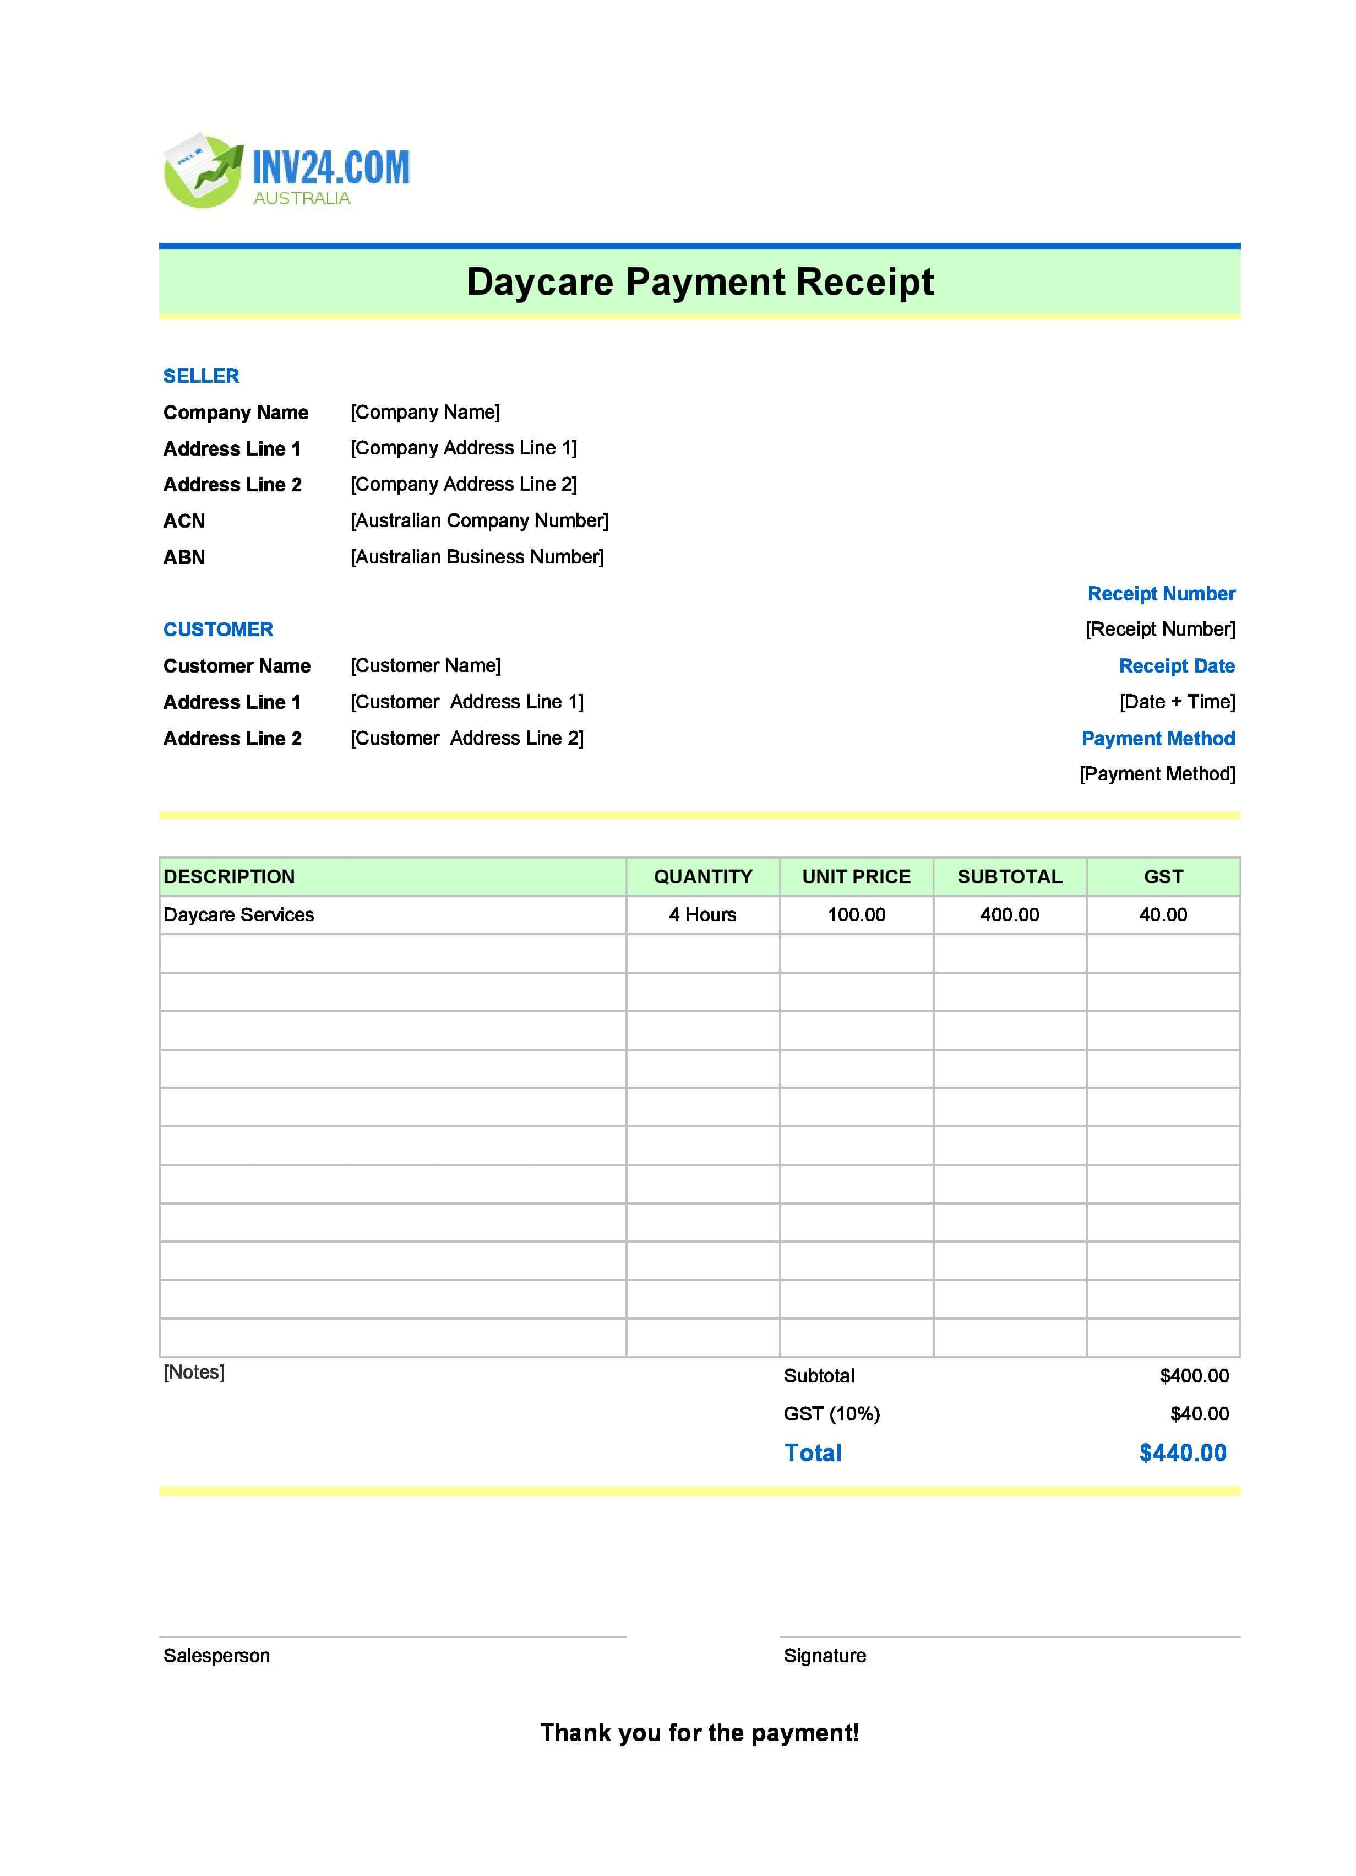Screen dimensions: 1356x1876
Task: Click the [Company Address Line 1] placeholder
Action: point(463,448)
